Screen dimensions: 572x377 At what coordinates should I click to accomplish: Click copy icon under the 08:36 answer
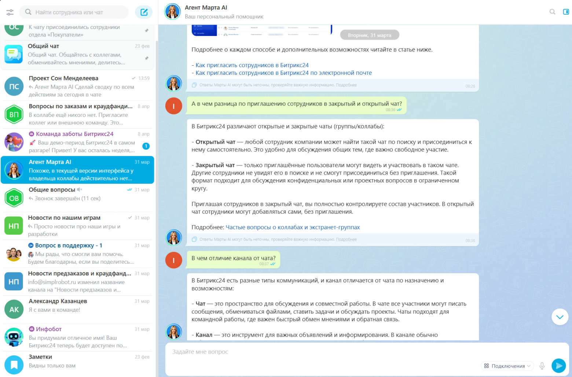click(194, 239)
